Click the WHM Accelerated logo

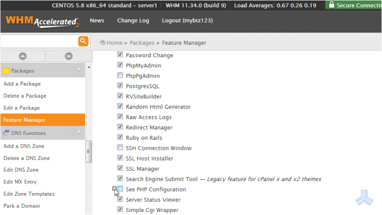coord(42,22)
